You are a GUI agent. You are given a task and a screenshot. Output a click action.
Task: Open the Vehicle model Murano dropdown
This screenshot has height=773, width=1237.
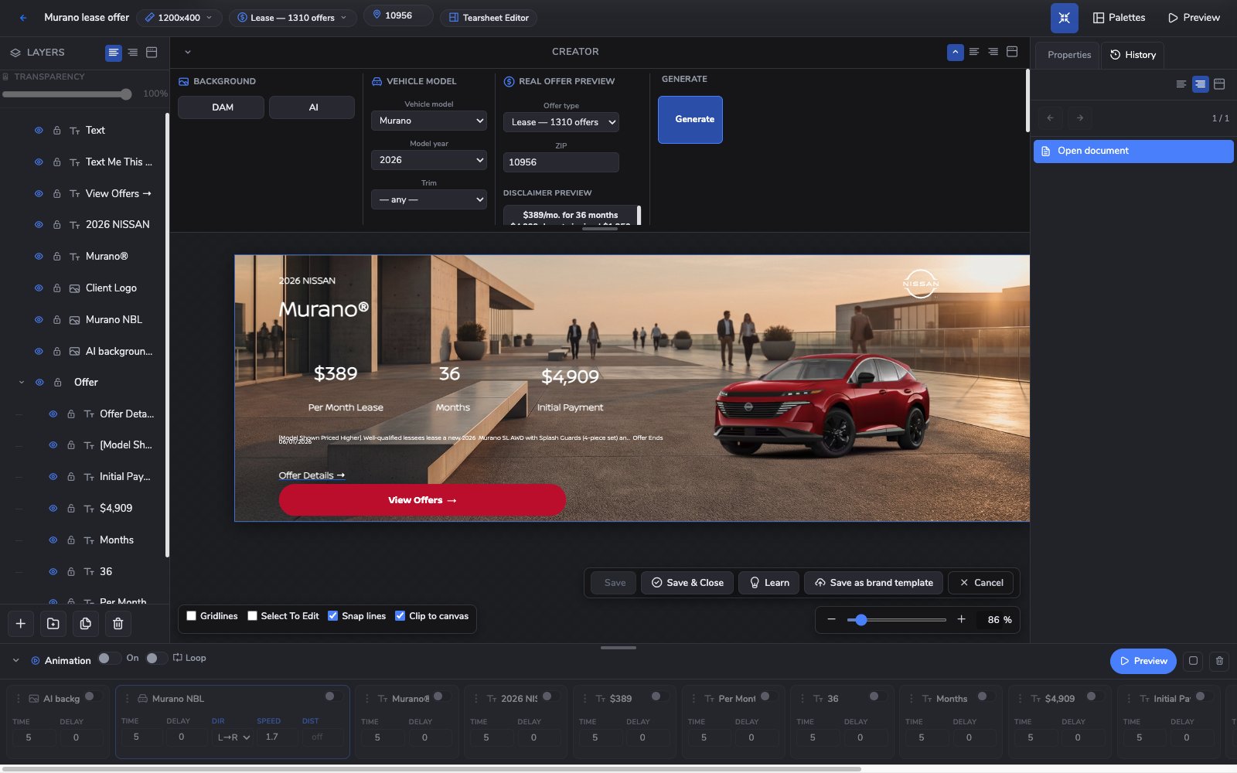click(x=429, y=121)
